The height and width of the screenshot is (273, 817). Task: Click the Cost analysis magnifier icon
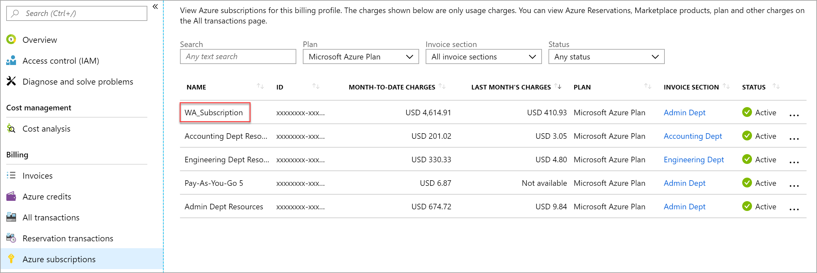[11, 128]
